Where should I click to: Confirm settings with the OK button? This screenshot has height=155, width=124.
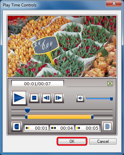point(72,141)
